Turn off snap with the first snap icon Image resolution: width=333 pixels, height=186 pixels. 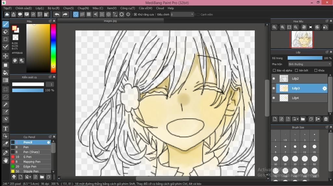pyautogui.click(x=75, y=14)
